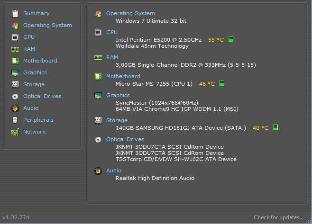Click the Graphics monitor icon in main panel
This screenshot has width=312, height=224.
pos(98,96)
